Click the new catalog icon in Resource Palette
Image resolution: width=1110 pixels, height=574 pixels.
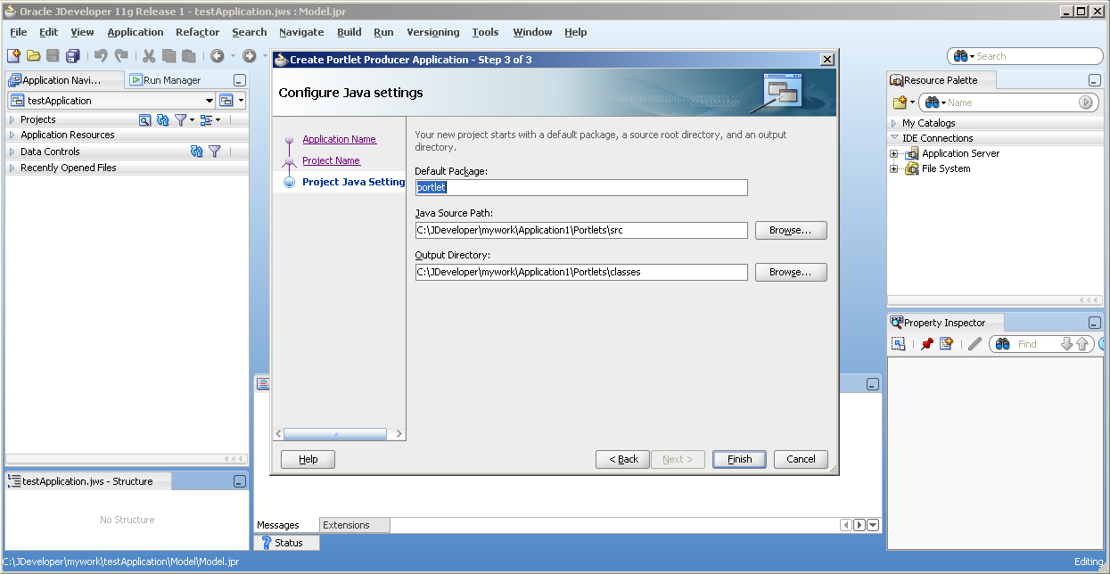point(900,102)
